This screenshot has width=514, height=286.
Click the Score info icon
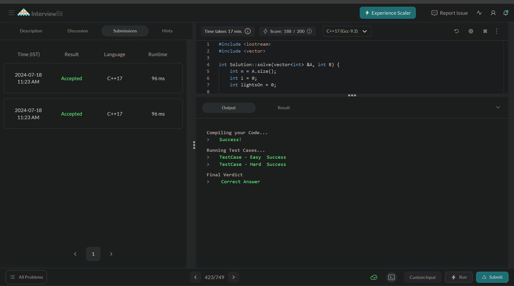click(x=310, y=31)
